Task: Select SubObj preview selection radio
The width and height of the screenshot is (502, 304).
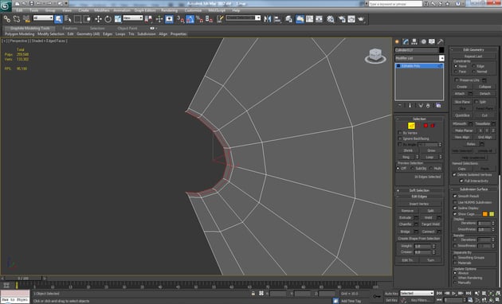Action: (413, 168)
